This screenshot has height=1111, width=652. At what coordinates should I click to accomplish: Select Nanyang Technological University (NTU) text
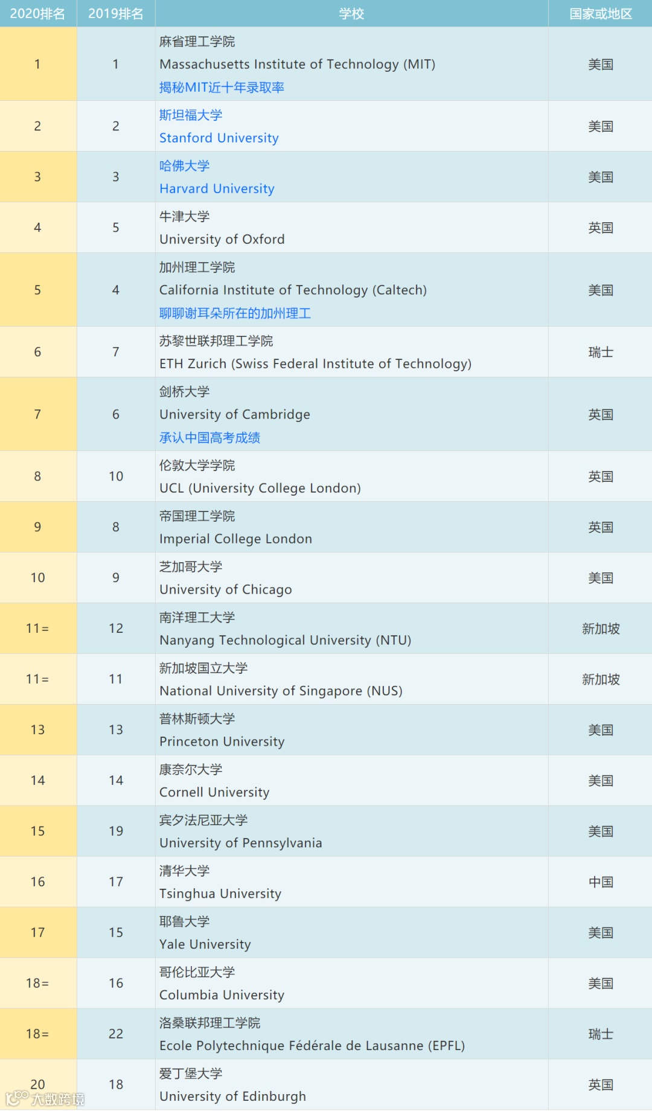click(285, 641)
